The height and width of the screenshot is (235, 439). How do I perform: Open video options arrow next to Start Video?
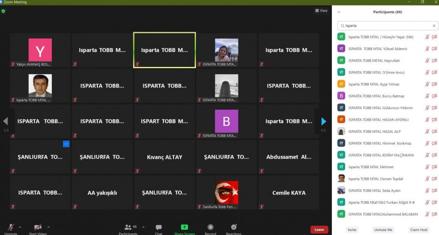[48, 227]
